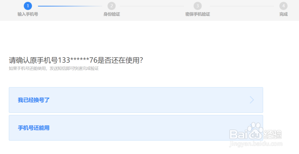This screenshot has width=299, height=154.
Task: Click the chevron arrow on 我已经换号了 row
Action: click(x=252, y=100)
